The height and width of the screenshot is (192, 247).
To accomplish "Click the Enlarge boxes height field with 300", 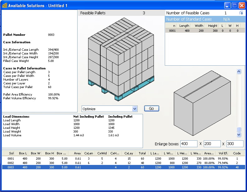I will [x=235, y=144].
